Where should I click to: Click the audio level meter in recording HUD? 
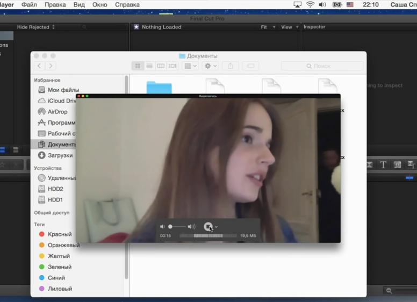coord(208,235)
